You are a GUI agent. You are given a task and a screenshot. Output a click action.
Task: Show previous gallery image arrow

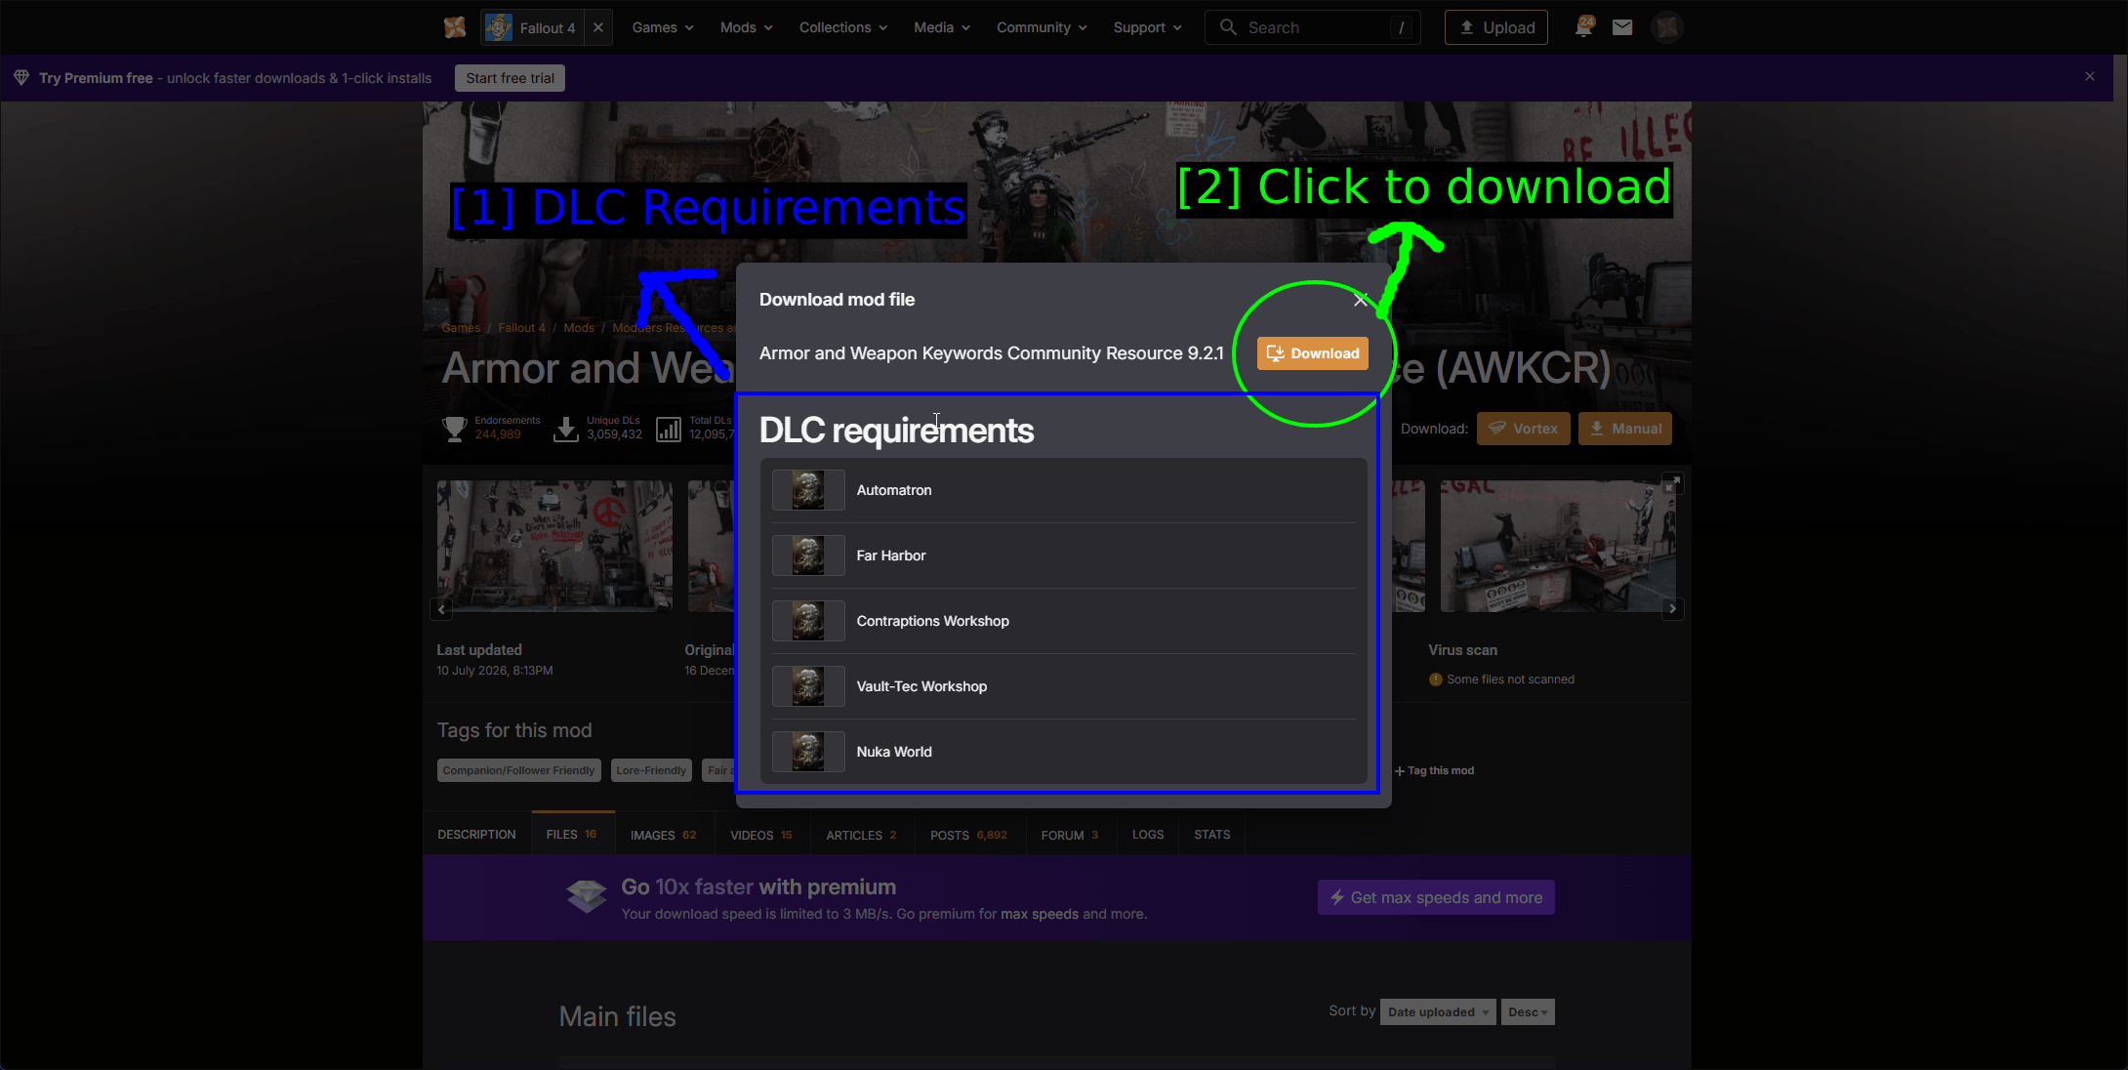pyautogui.click(x=441, y=609)
